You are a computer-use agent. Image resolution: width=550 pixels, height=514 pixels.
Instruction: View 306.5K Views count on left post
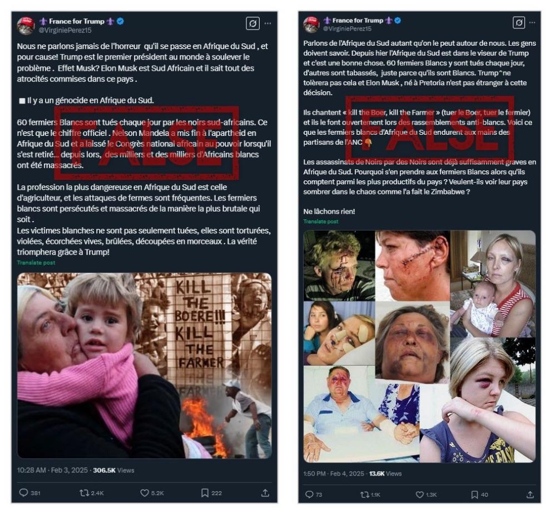(113, 470)
